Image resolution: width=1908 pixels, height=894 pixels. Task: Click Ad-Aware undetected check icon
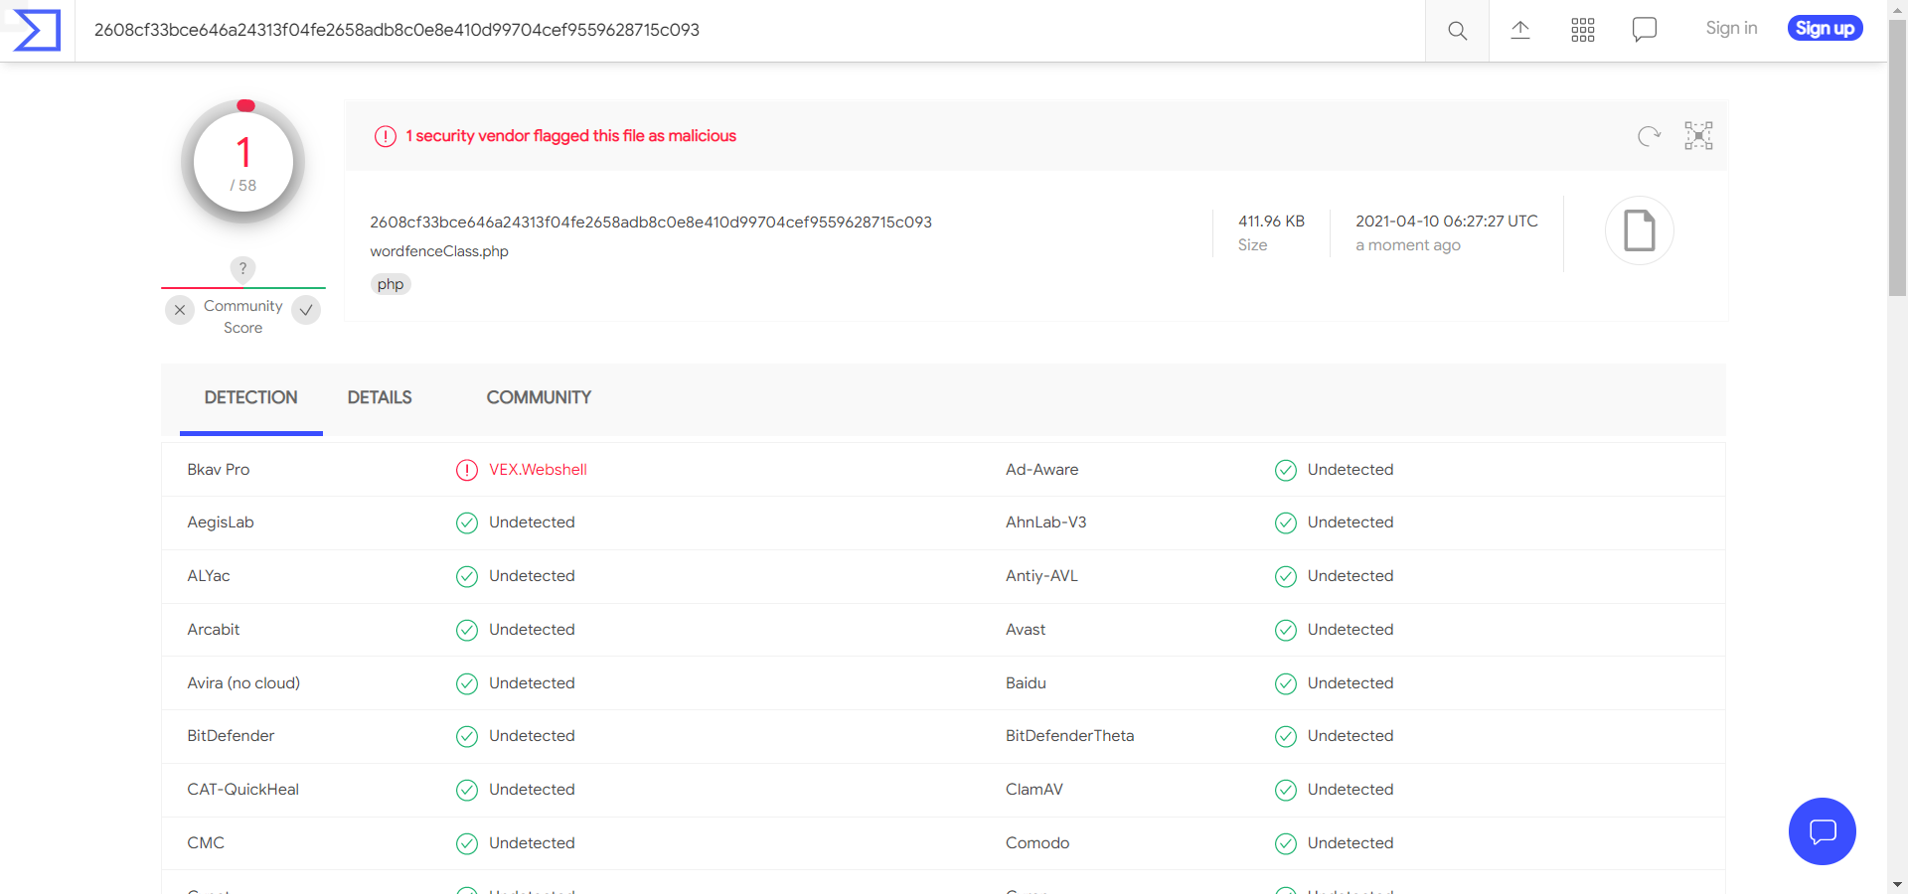tap(1286, 470)
